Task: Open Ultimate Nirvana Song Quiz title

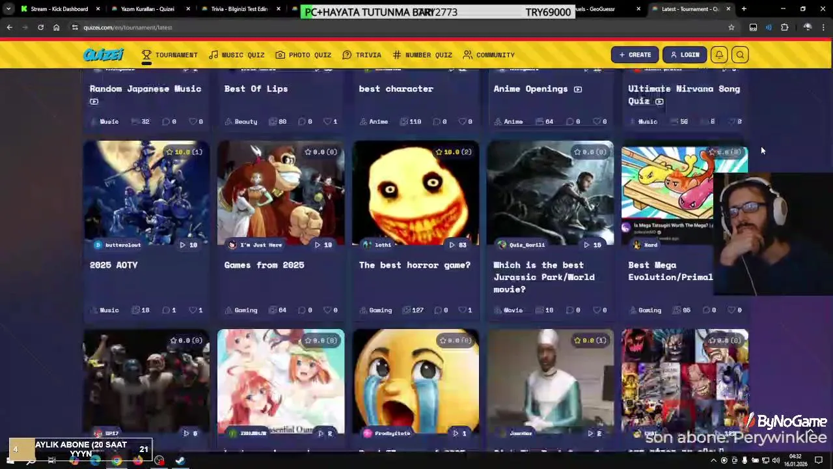Action: tap(684, 94)
